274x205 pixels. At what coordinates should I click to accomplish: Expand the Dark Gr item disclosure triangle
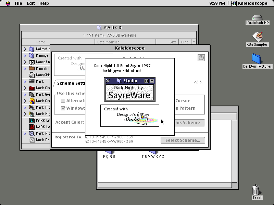tap(25, 101)
